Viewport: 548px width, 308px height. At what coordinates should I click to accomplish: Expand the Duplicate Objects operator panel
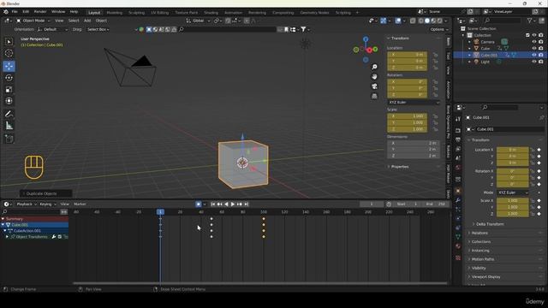(x=45, y=194)
